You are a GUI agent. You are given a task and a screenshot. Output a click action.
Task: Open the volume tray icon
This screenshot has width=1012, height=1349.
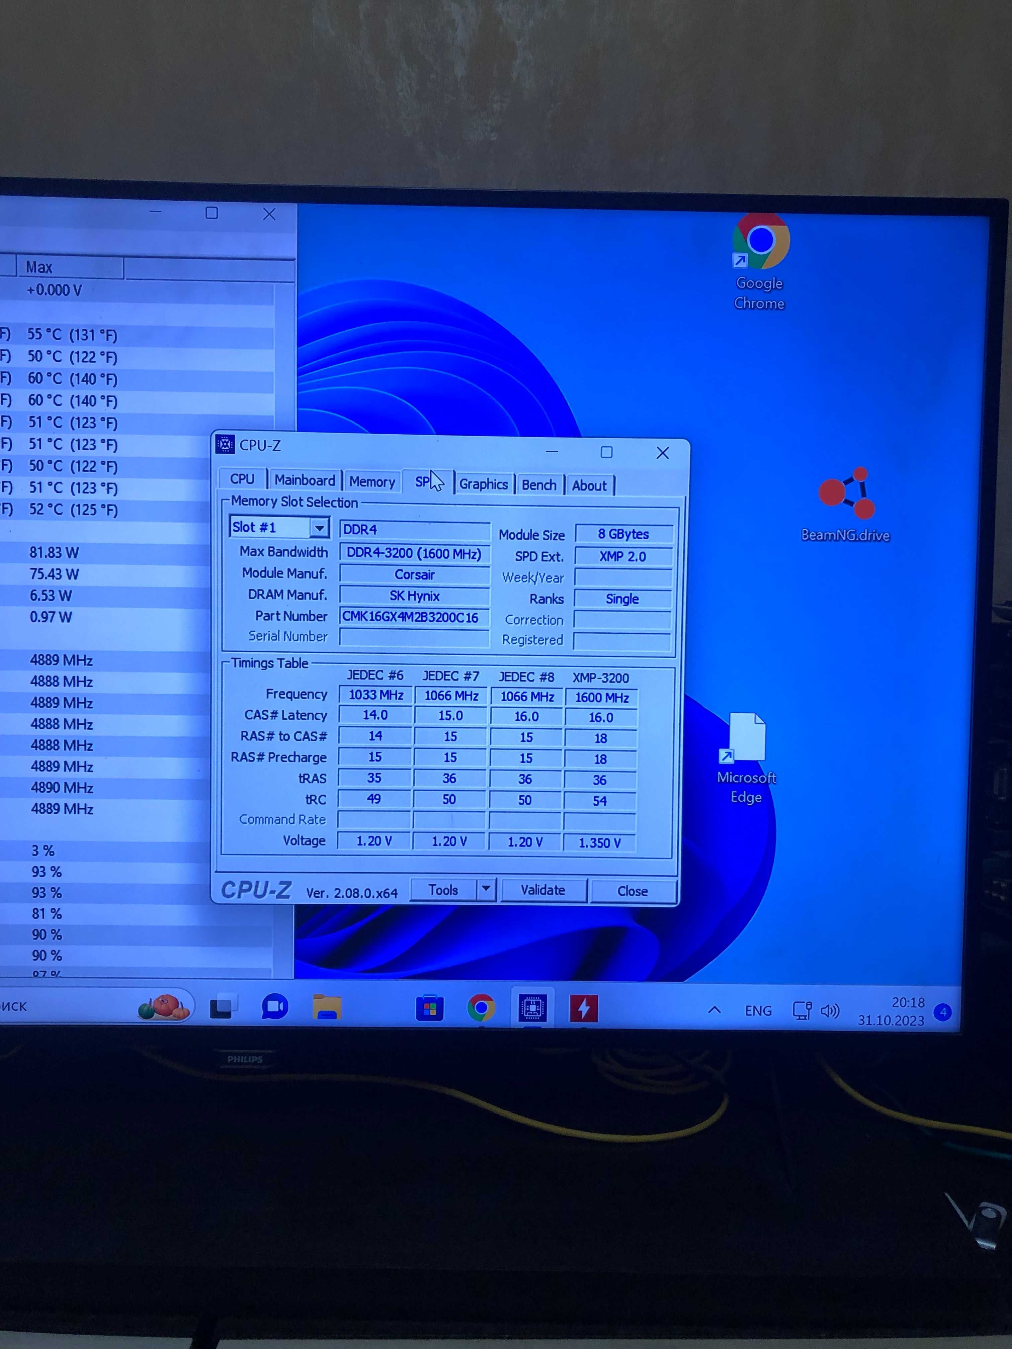click(x=830, y=1012)
